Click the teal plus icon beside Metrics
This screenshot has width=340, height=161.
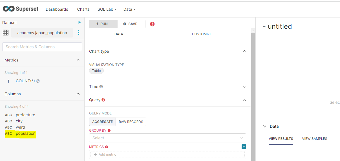244,147
